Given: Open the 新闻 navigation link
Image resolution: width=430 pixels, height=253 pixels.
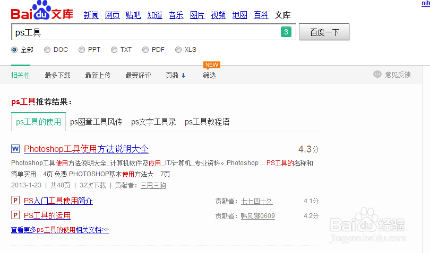Looking at the screenshot, I should (91, 15).
